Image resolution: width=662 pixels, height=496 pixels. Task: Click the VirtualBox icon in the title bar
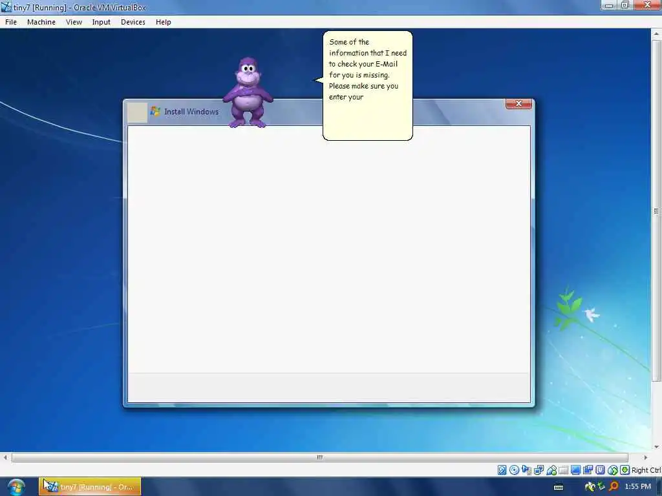(x=6, y=7)
